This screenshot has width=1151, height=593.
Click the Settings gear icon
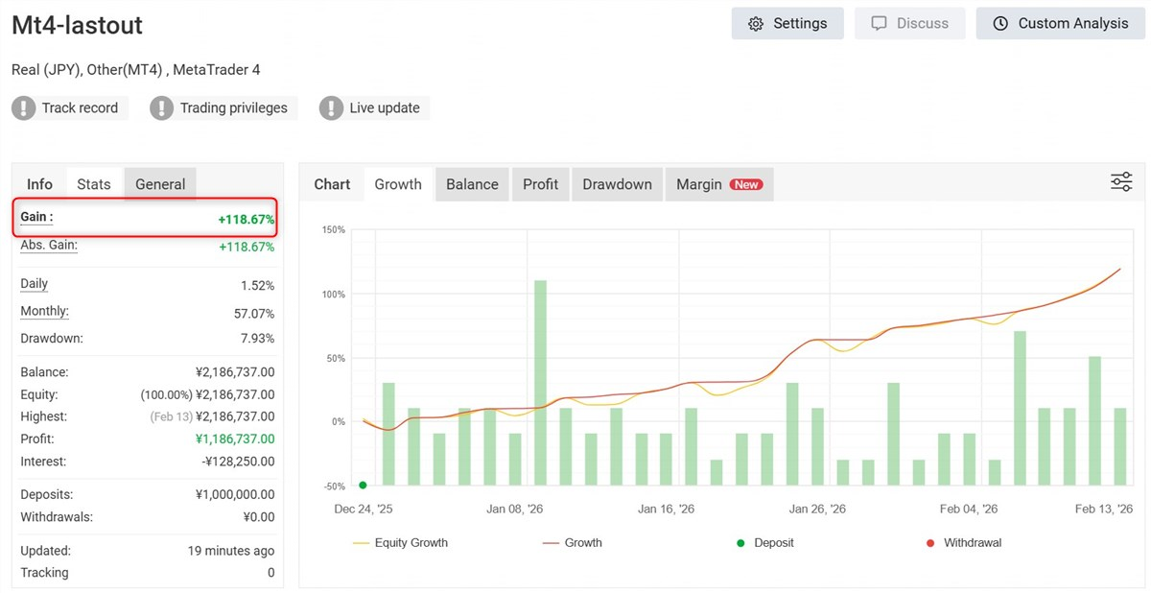click(x=756, y=24)
